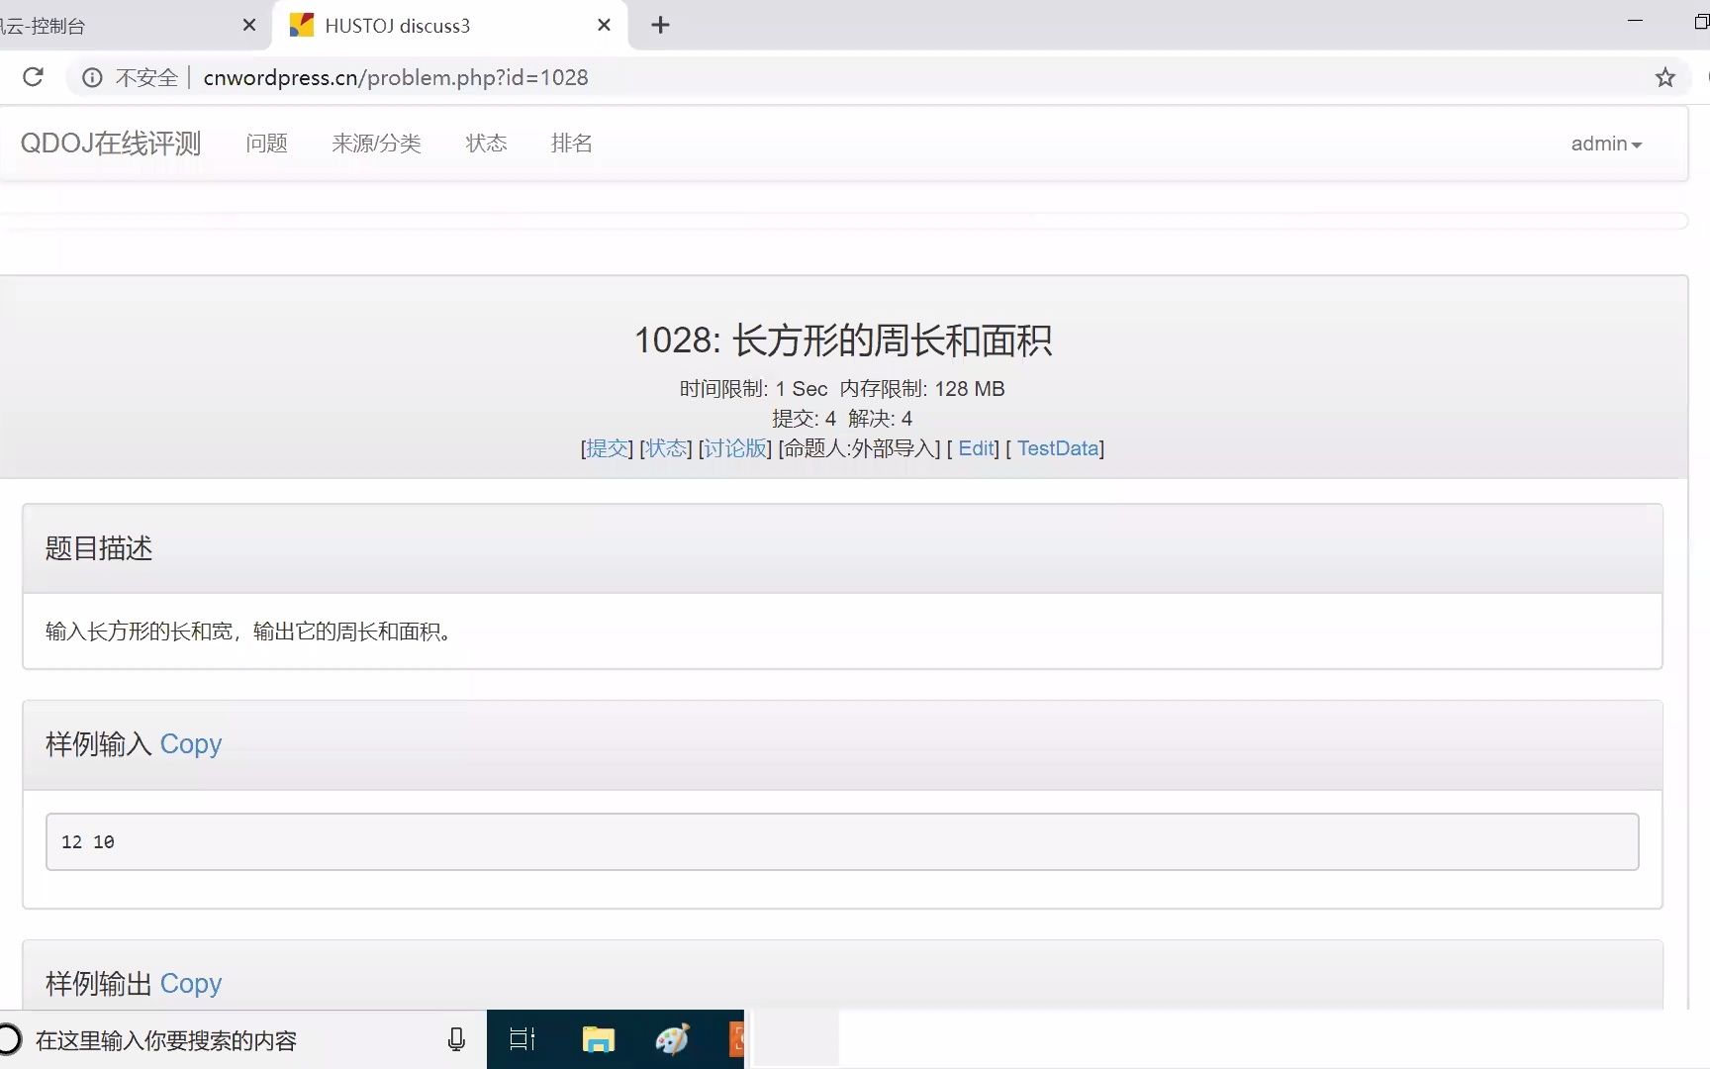This screenshot has width=1710, height=1069.
Task: Close the 云-控制台 tab
Action: pos(249,26)
